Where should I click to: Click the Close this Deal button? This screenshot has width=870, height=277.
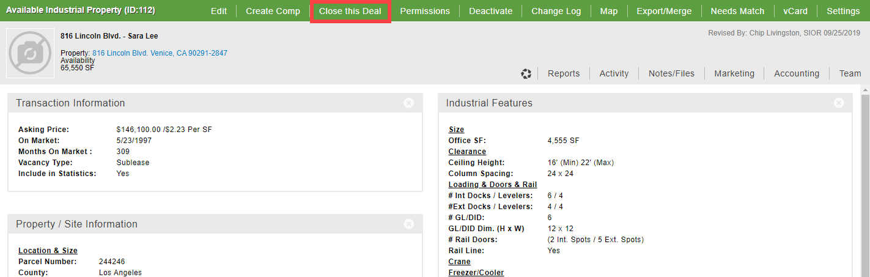pyautogui.click(x=350, y=11)
